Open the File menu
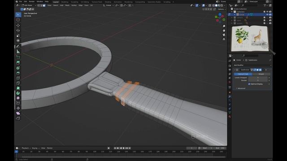Image resolution: width=287 pixels, height=161 pixels. pos(21,2)
